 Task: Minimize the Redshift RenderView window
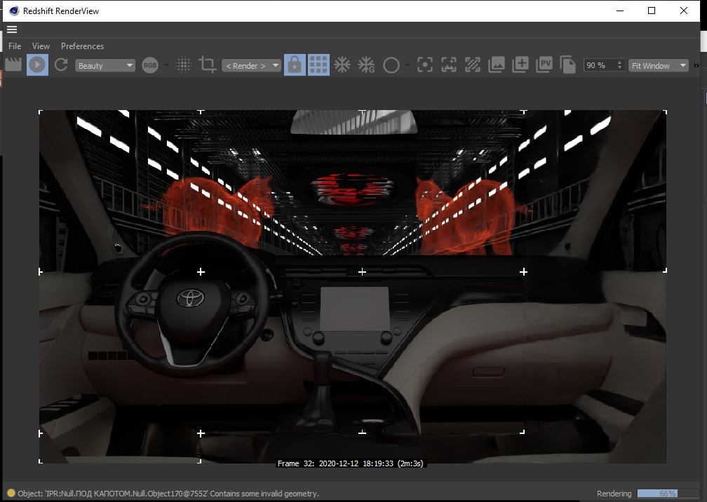tap(620, 11)
